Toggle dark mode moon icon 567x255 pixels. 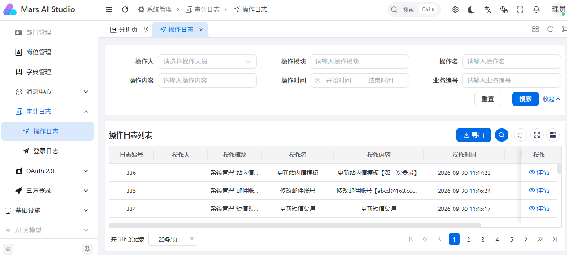point(471,9)
